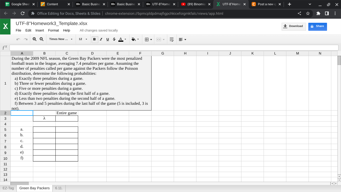Open the Times New font dropdown
The width and height of the screenshot is (341, 192).
coord(61,39)
